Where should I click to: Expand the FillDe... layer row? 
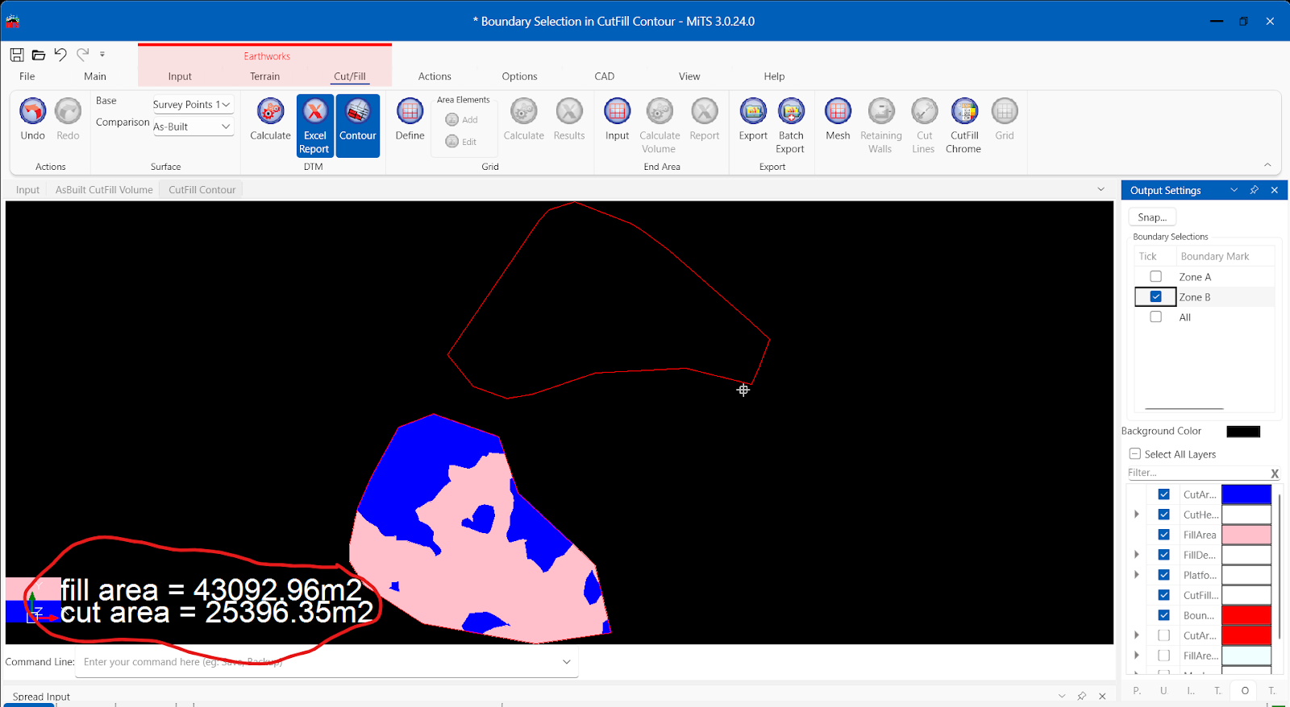pos(1137,555)
